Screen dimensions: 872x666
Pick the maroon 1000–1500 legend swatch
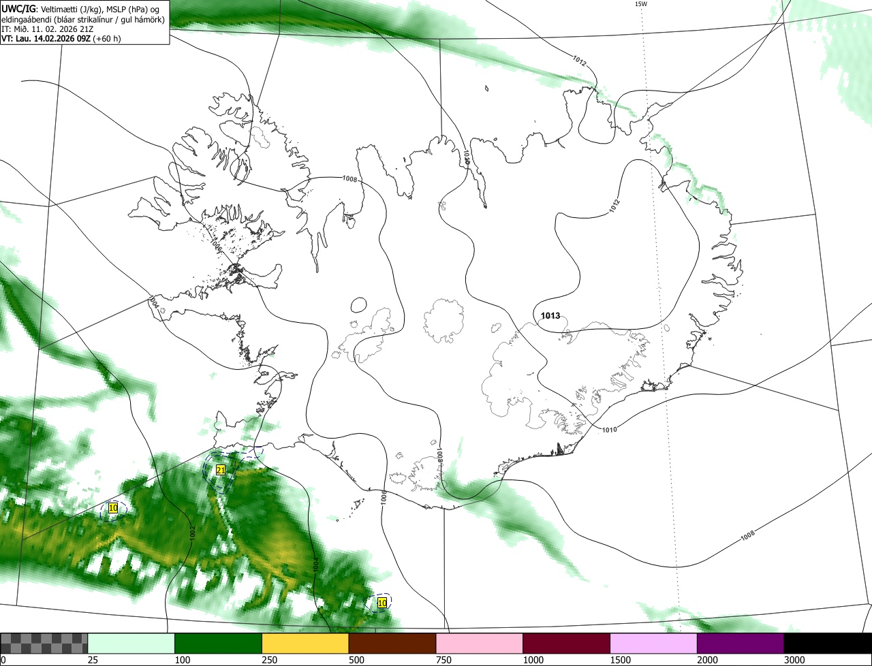coord(567,644)
